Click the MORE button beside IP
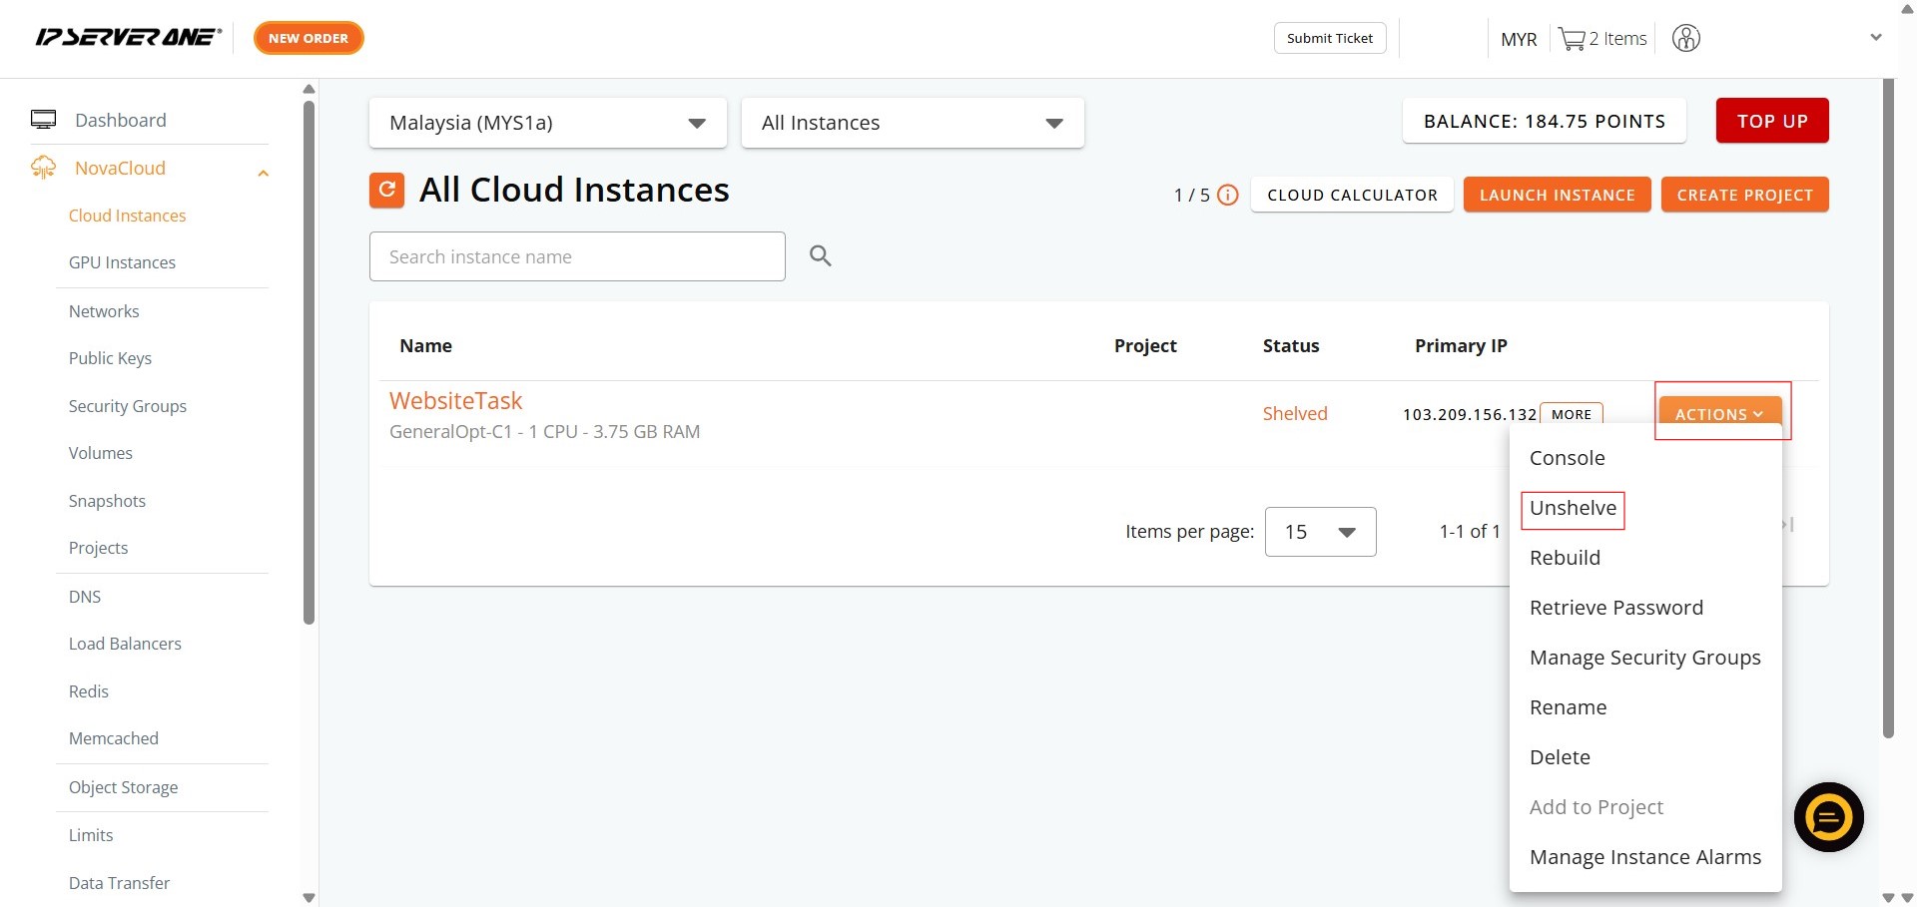Image resolution: width=1917 pixels, height=907 pixels. point(1572,414)
